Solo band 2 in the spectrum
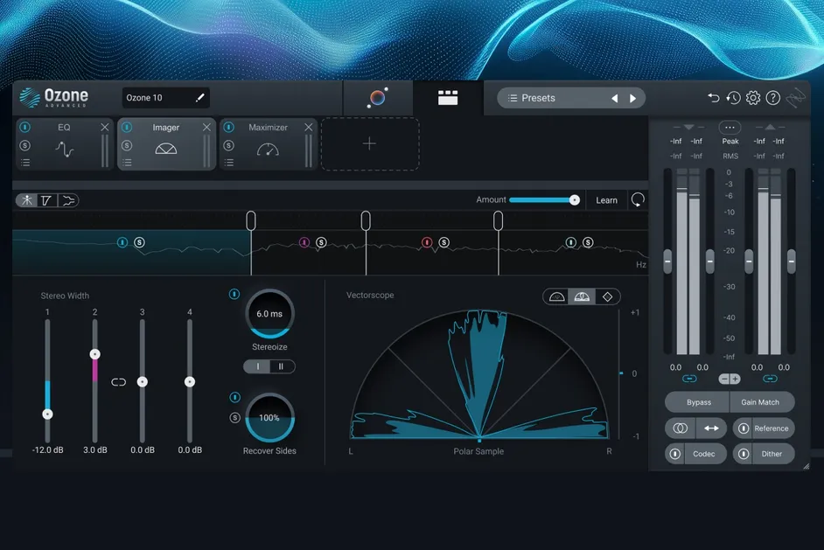The width and height of the screenshot is (824, 550). point(321,242)
